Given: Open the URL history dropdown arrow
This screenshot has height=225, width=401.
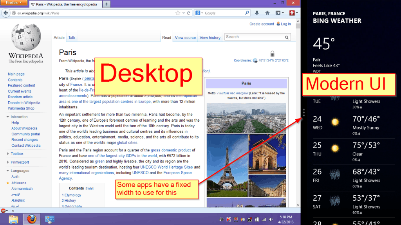Looking at the screenshot, I should click(x=184, y=13).
